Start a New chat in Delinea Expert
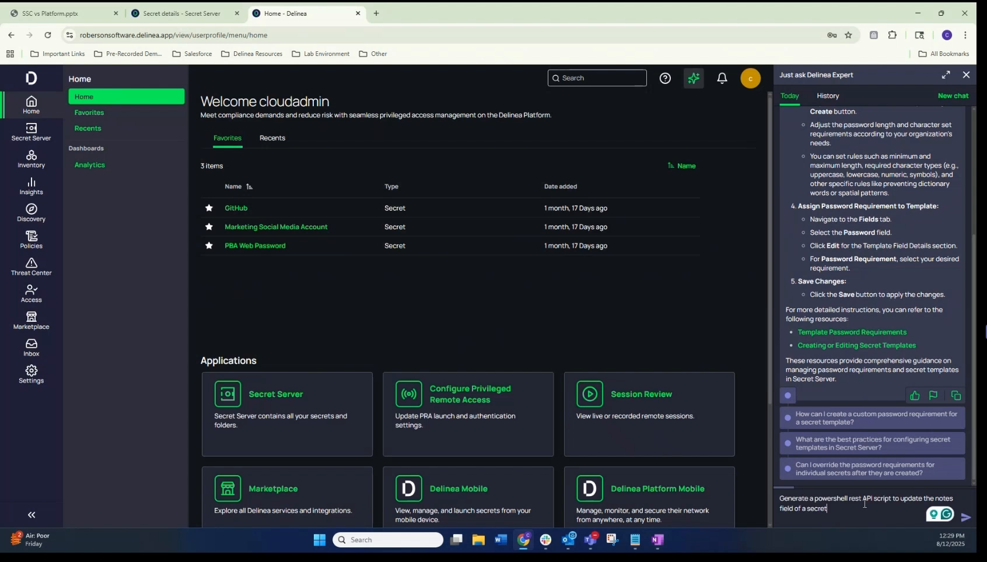Image resolution: width=987 pixels, height=562 pixels. 954,95
